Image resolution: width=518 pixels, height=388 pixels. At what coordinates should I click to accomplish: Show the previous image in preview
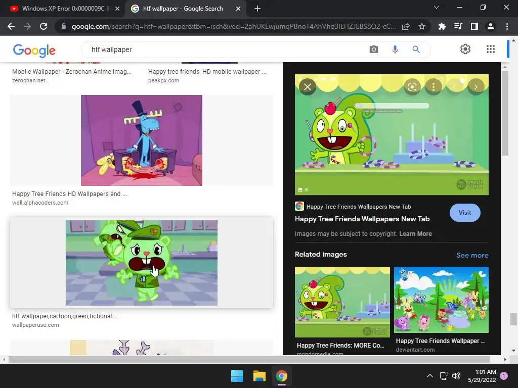(x=455, y=87)
